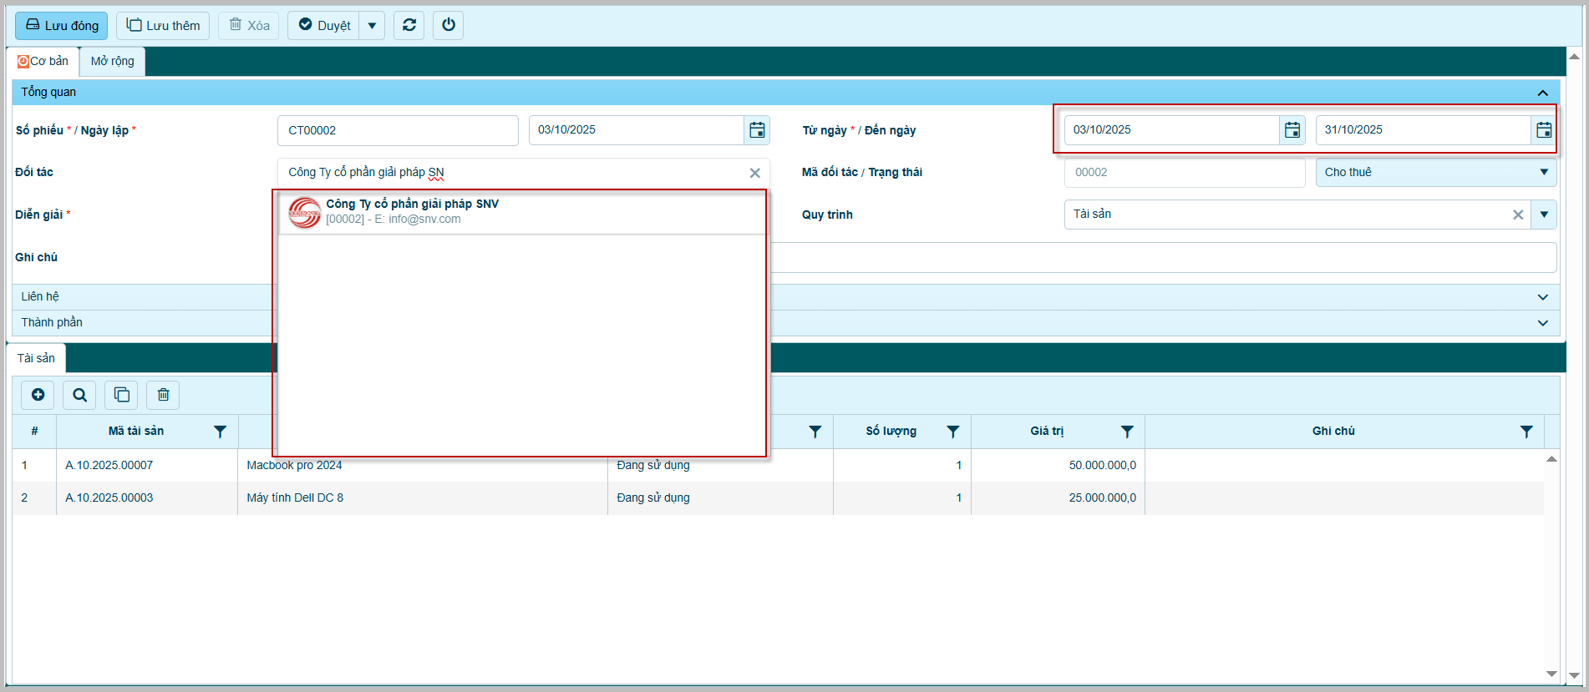1589x692 pixels.
Task: Expand the Liên hệ section
Action: [1542, 297]
